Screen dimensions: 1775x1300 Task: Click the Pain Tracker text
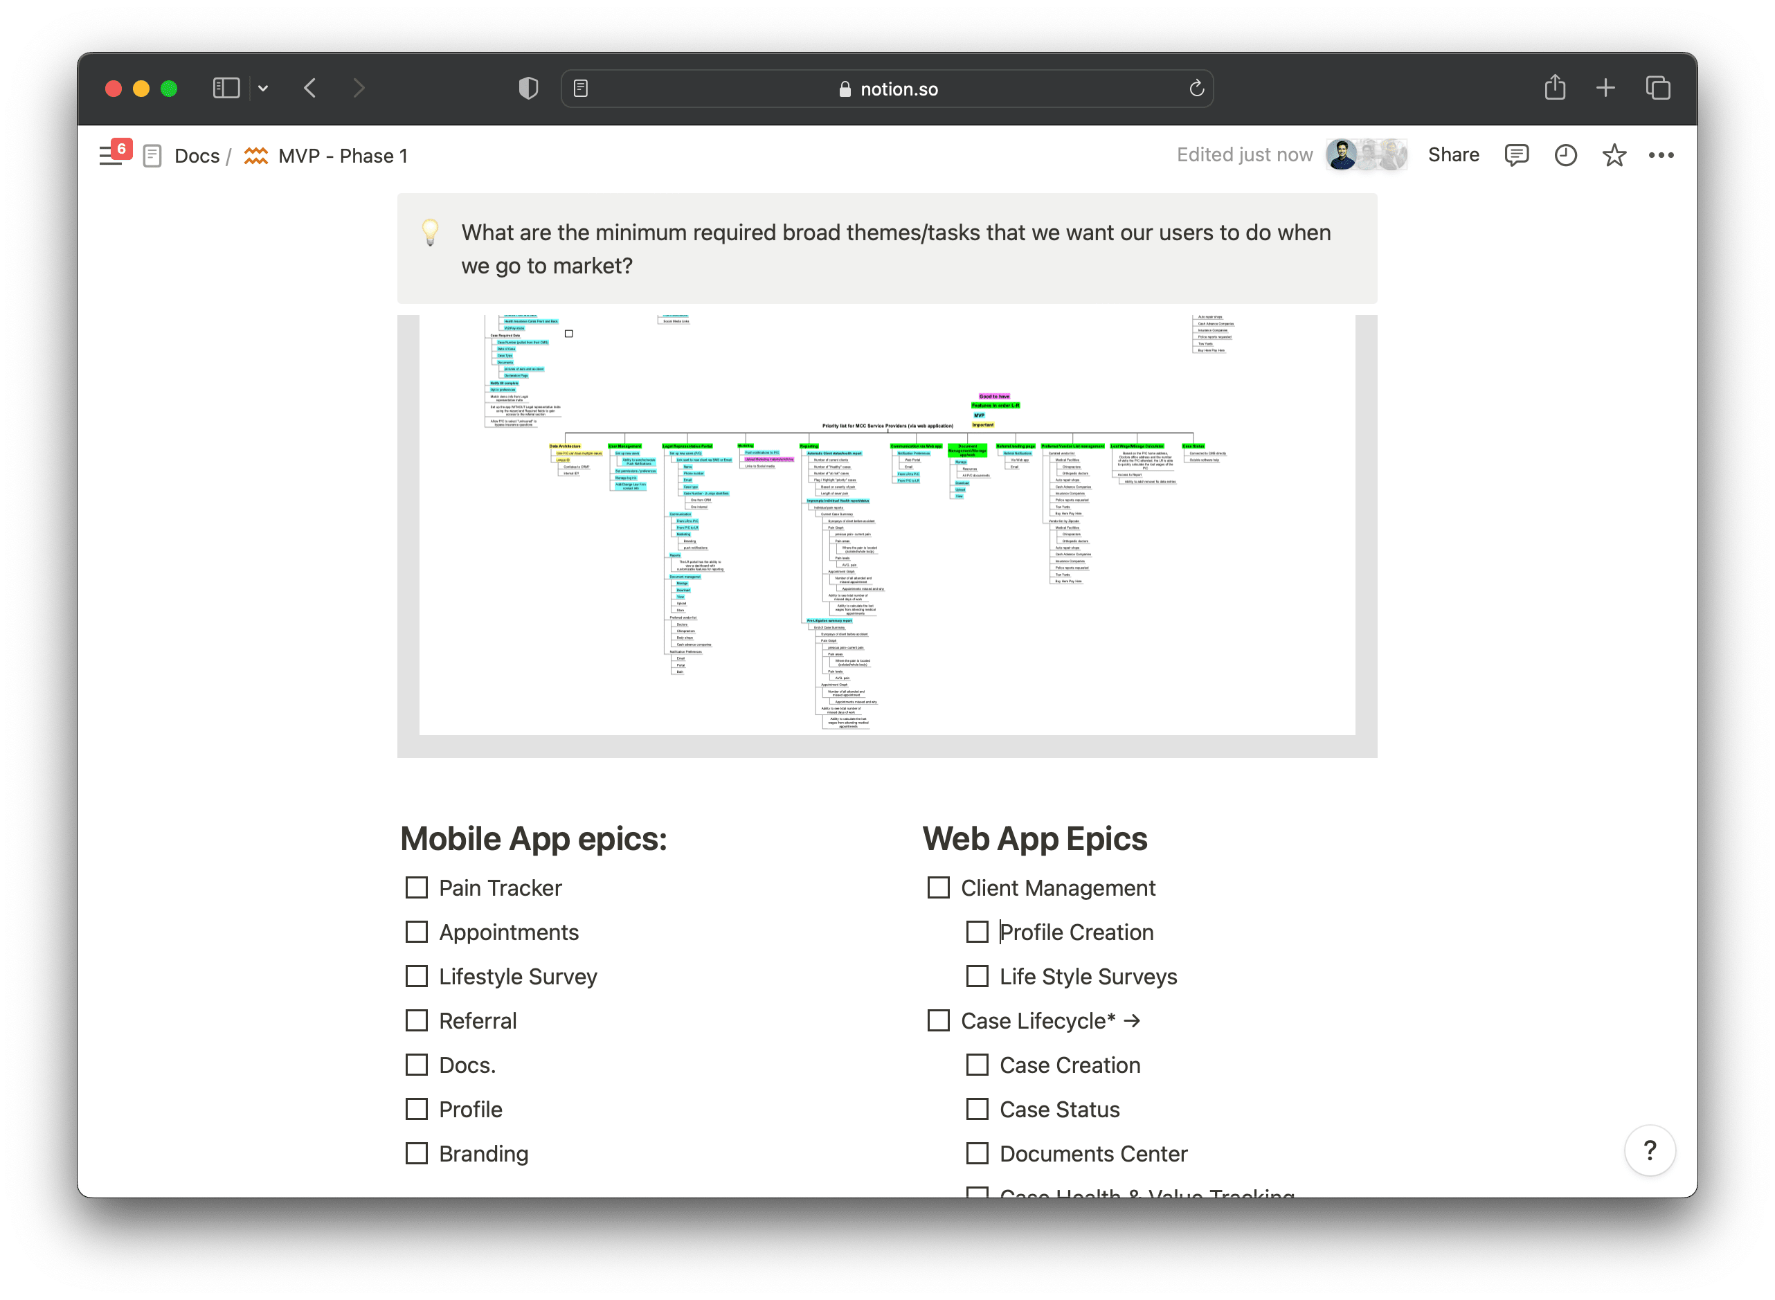point(501,887)
